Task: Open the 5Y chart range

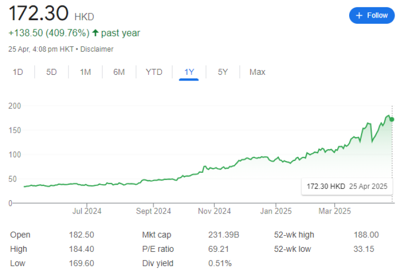Action: [222, 72]
